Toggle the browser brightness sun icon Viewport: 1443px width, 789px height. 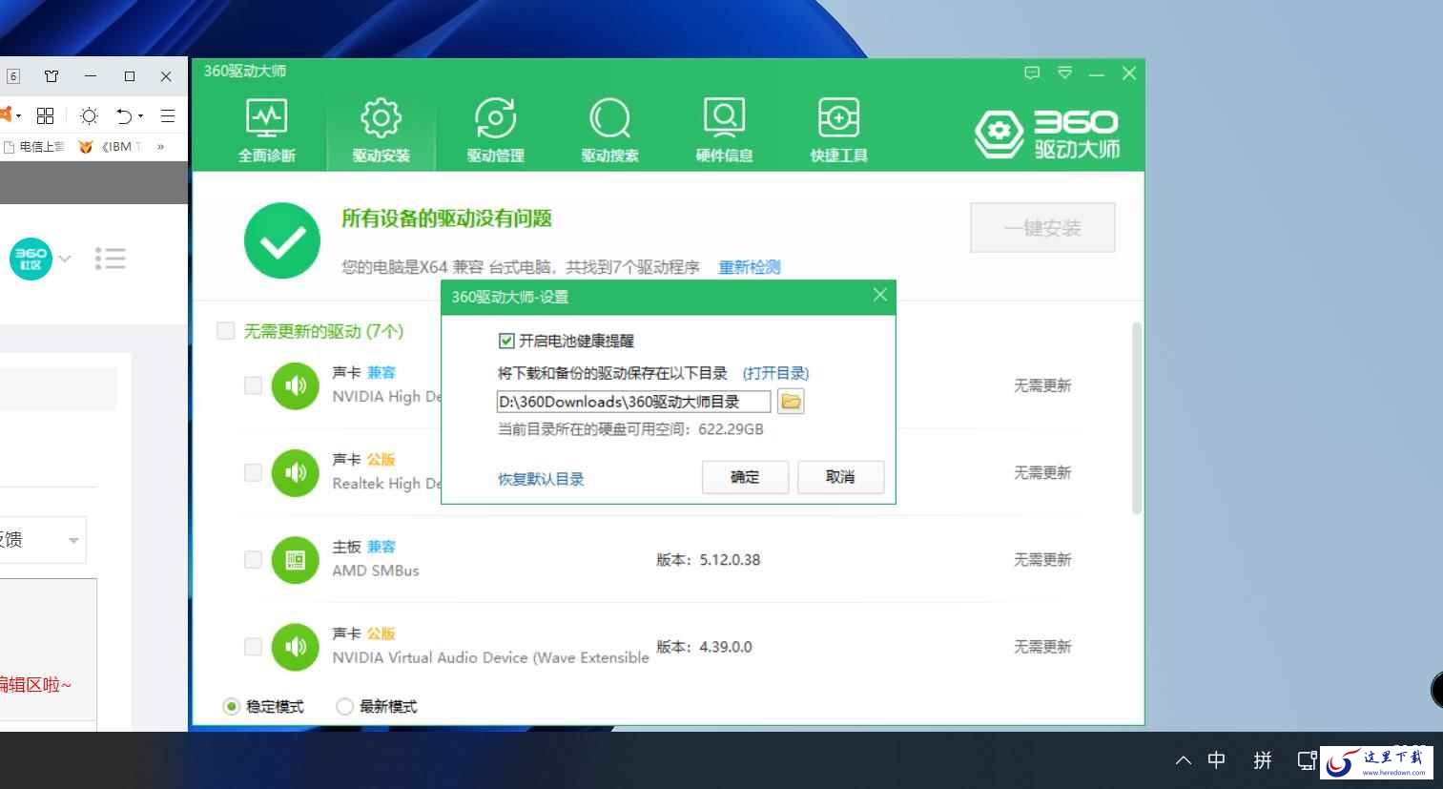click(x=89, y=115)
